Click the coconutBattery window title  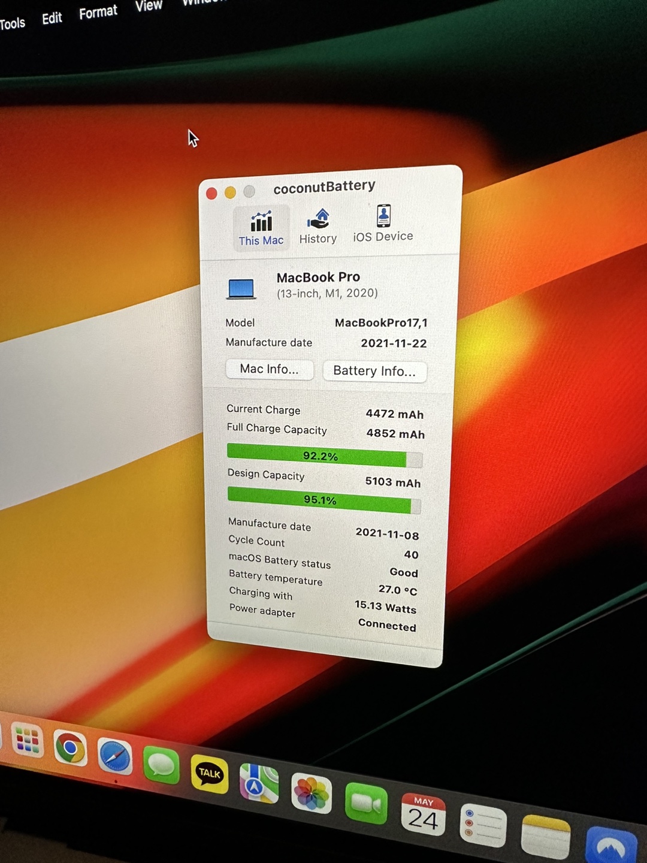pos(324,187)
